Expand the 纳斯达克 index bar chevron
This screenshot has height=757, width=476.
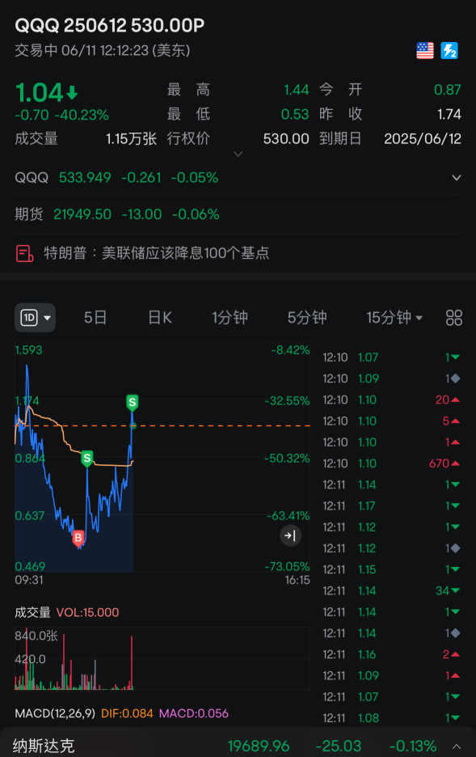(457, 746)
